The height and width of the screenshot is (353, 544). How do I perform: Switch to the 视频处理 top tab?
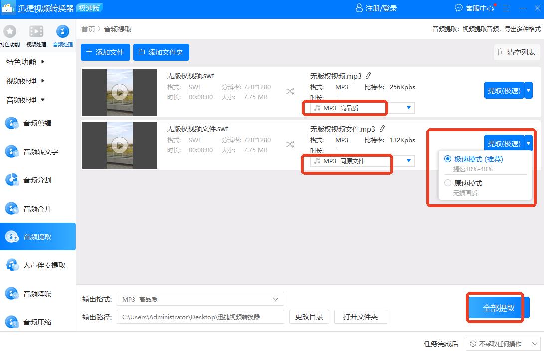click(x=36, y=35)
